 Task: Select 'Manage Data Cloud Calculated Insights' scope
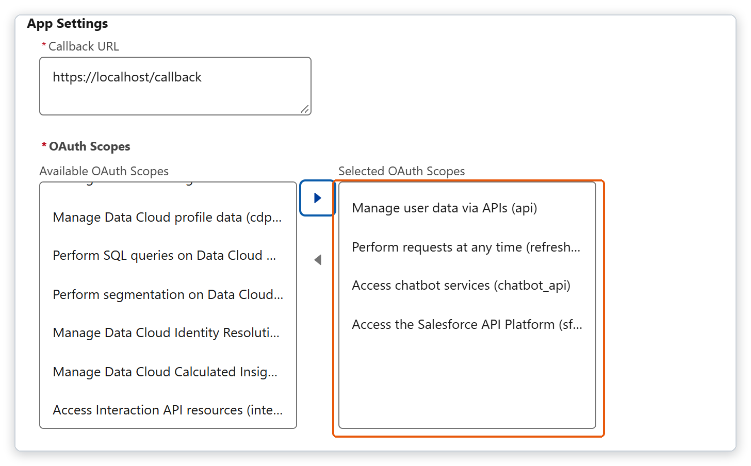tap(168, 372)
